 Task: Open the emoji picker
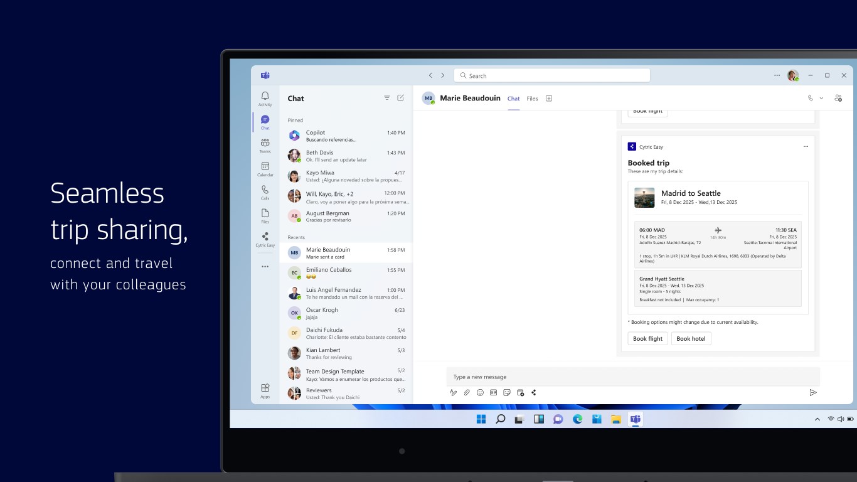[480, 392]
